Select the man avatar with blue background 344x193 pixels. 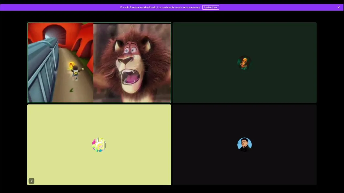point(245,145)
